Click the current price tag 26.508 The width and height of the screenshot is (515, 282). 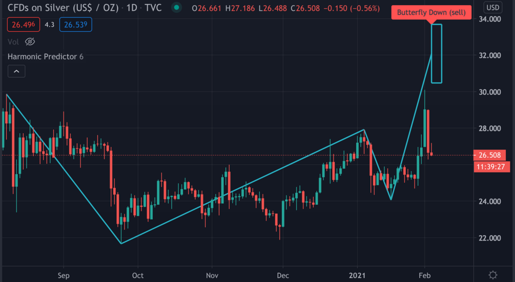[x=490, y=155]
